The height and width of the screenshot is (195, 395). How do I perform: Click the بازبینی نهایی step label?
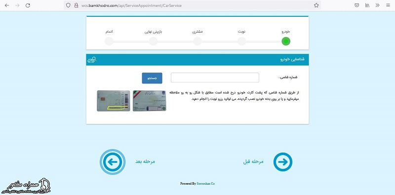(x=153, y=32)
